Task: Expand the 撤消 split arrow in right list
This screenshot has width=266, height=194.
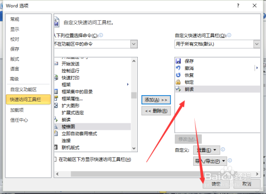Action: [x=257, y=68]
